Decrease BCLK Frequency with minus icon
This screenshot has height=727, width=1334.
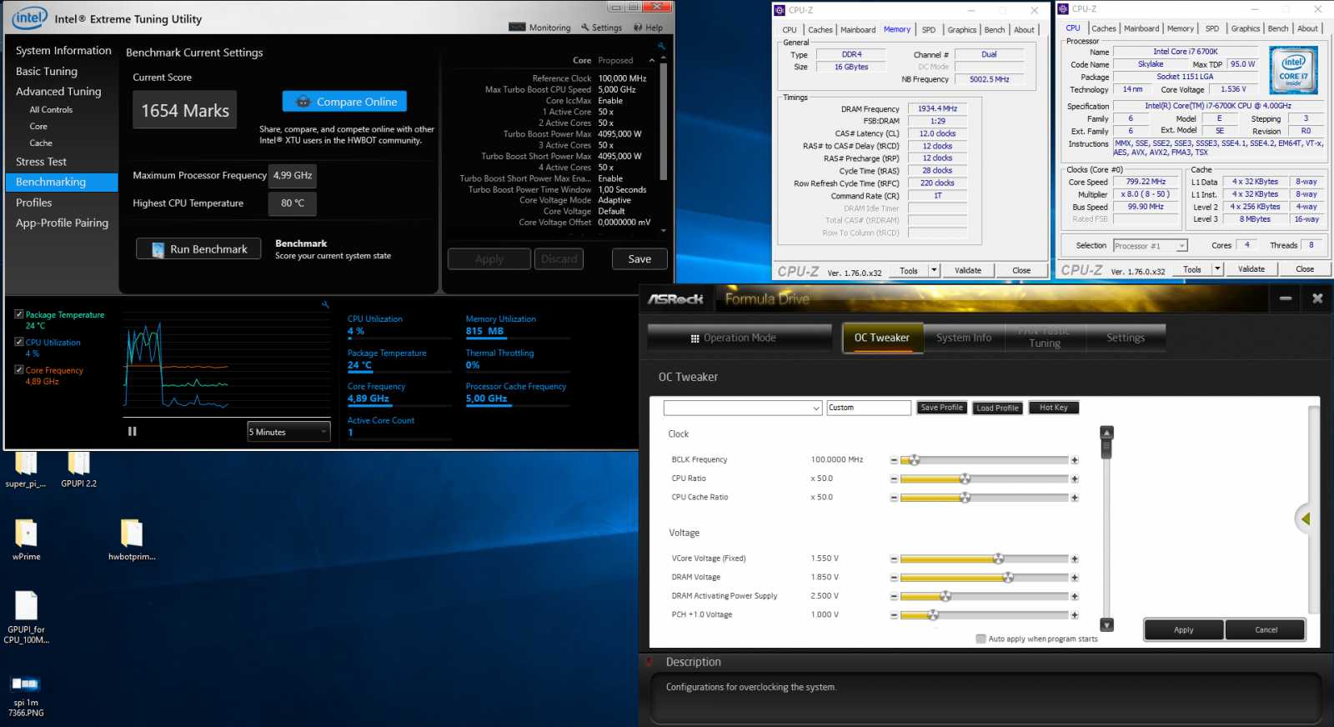(x=894, y=460)
